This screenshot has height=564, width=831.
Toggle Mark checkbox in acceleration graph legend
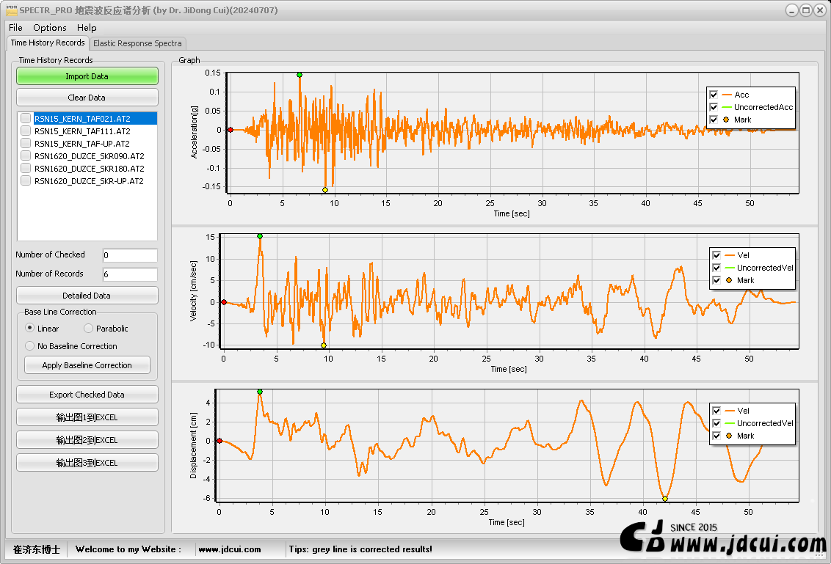[x=714, y=120]
